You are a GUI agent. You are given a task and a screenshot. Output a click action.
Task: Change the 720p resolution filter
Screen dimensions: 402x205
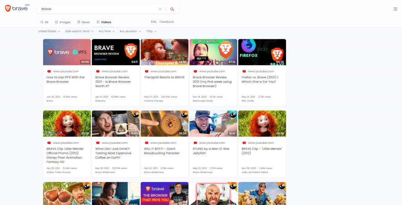(151, 31)
